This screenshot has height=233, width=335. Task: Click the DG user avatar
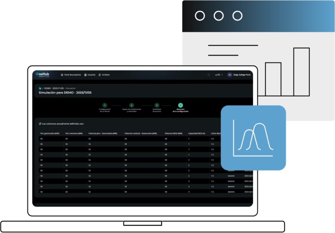pyautogui.click(x=230, y=75)
